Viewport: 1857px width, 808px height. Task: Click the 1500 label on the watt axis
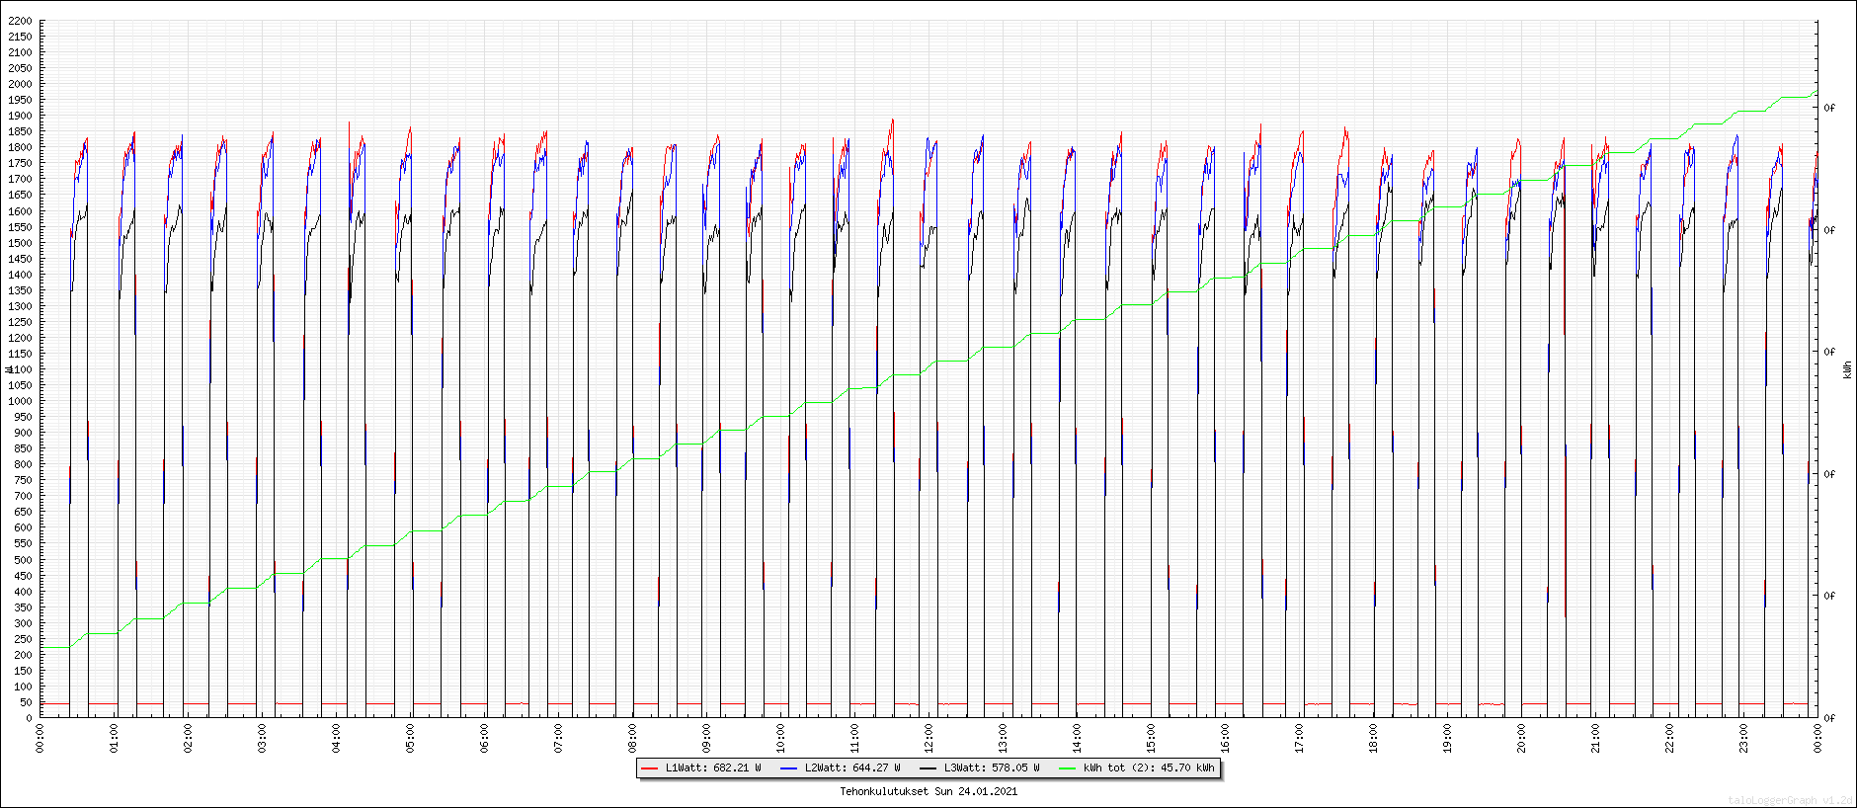point(20,243)
